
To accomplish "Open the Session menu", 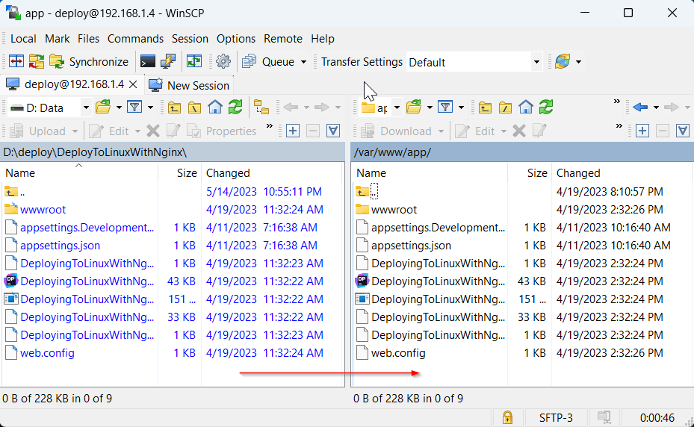I will pos(190,39).
